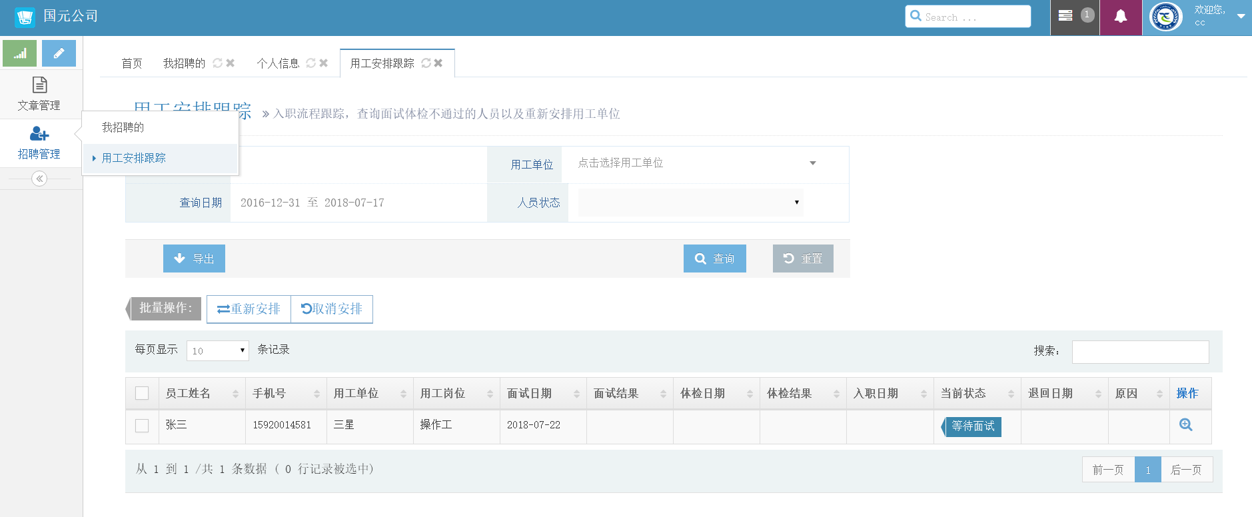Open the task list icon with badge

(x=1066, y=16)
